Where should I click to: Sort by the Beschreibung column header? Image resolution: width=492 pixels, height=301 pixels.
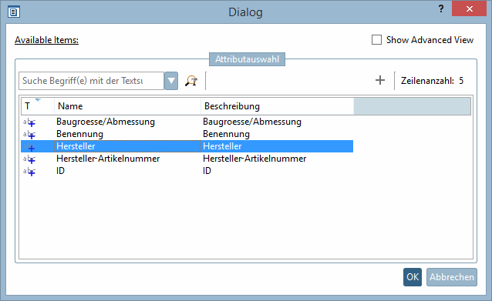click(x=277, y=106)
